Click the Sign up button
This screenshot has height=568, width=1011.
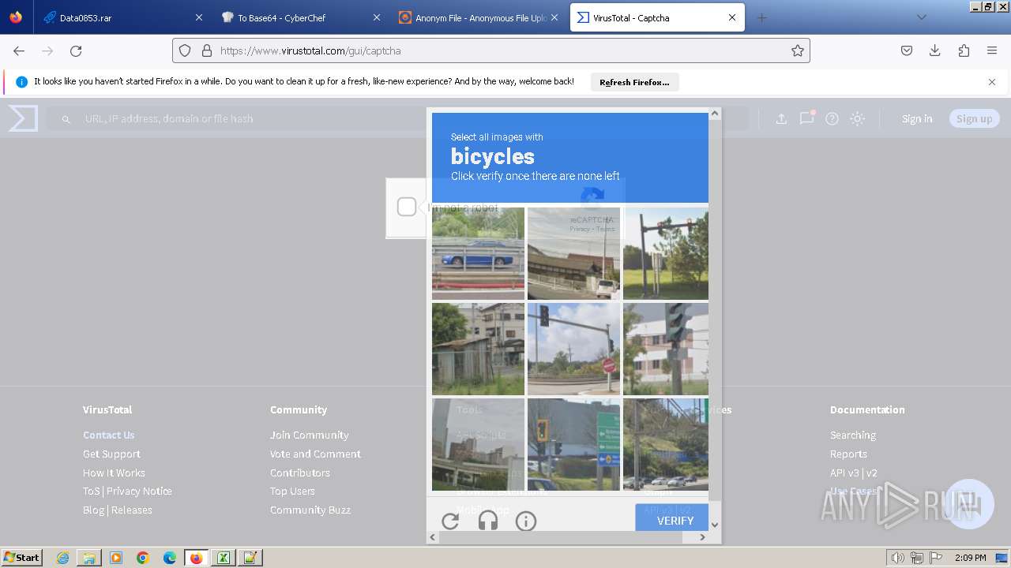974,118
